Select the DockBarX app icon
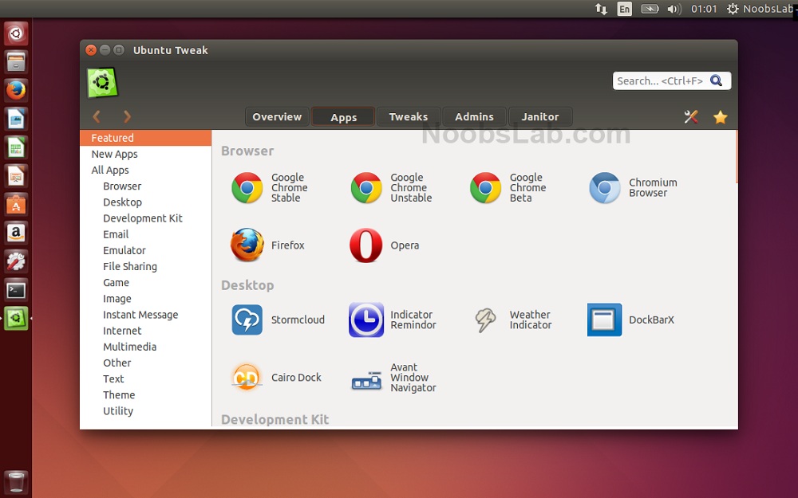The width and height of the screenshot is (798, 498). 605,320
